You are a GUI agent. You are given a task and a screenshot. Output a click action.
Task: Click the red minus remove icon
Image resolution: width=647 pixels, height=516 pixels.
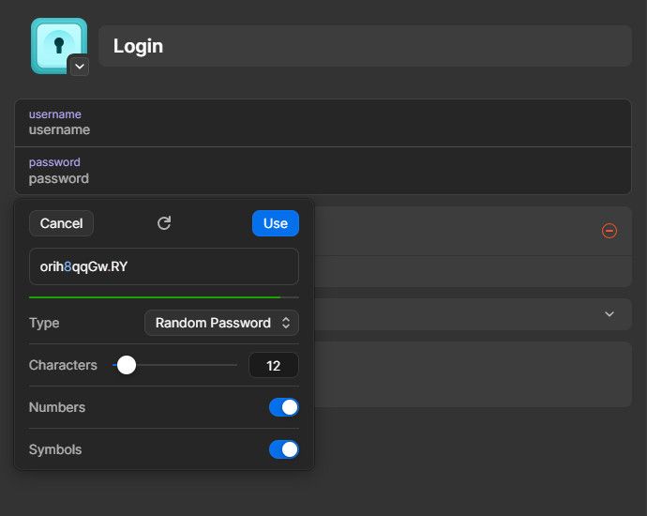pos(609,231)
